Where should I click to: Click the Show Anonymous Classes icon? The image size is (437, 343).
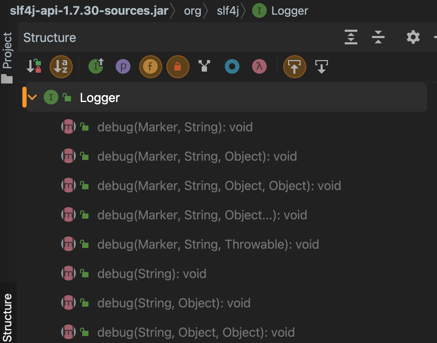232,66
